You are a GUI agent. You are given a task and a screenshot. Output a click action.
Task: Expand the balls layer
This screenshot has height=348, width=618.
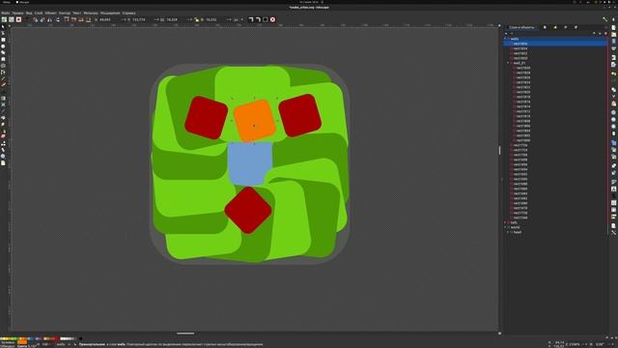coord(505,222)
